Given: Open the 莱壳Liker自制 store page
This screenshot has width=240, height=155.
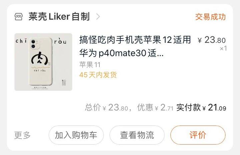Looking at the screenshot, I should point(59,17).
